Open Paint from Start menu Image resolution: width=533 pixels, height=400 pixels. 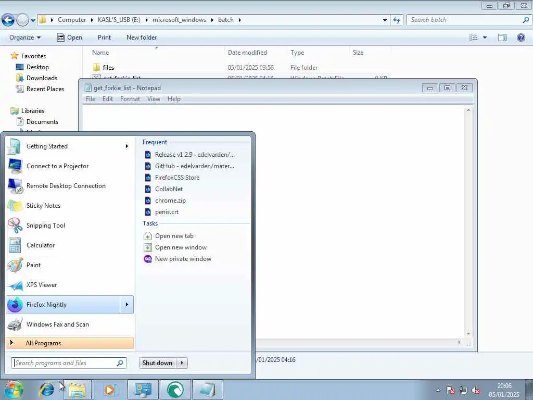(70, 265)
